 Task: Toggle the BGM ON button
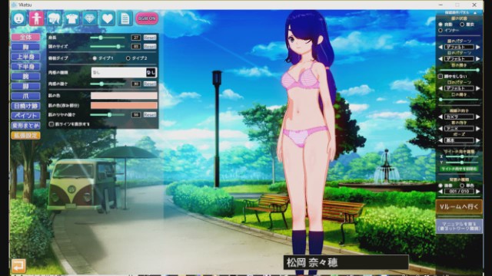[x=147, y=18]
